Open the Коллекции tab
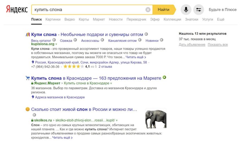247x149 pixels. click(172, 19)
